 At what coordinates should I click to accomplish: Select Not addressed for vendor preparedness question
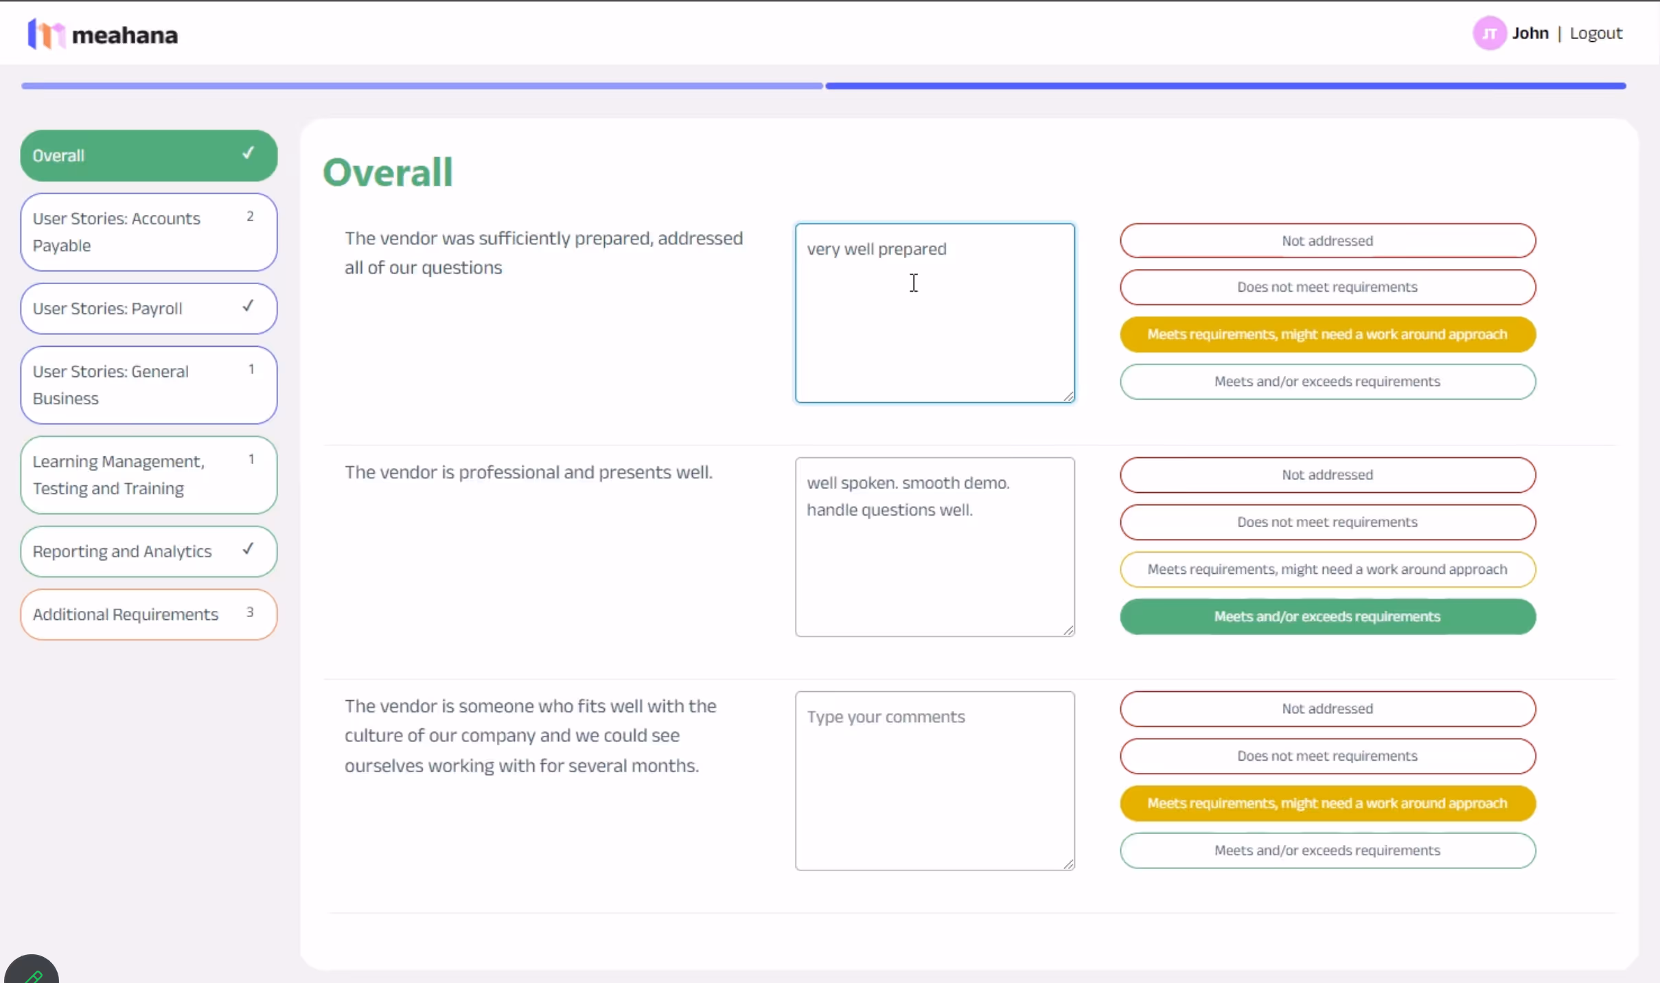tap(1328, 241)
